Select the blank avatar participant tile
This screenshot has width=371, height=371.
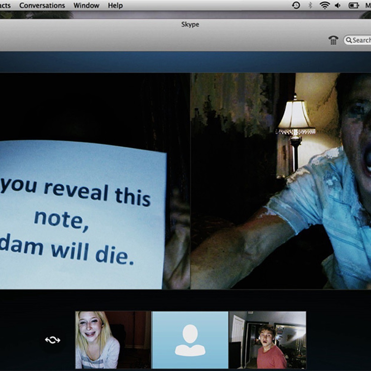pyautogui.click(x=190, y=340)
